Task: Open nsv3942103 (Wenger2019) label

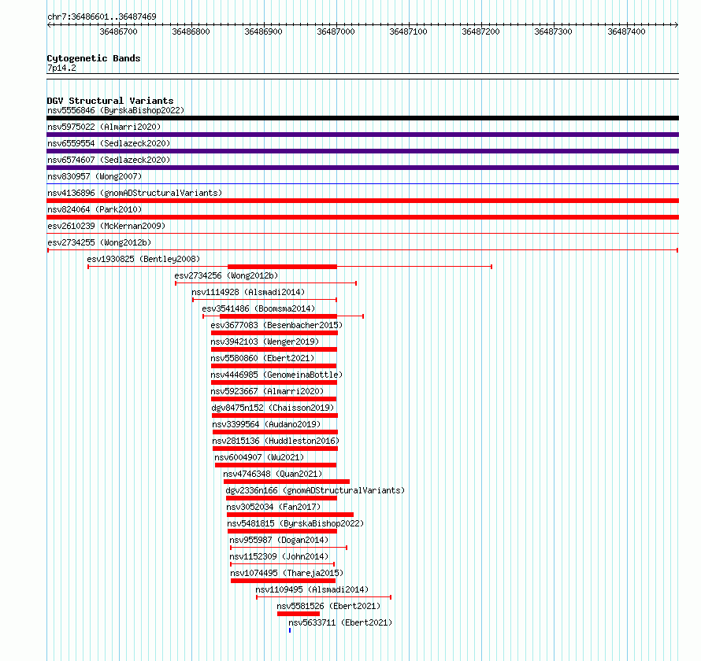Action: [265, 342]
